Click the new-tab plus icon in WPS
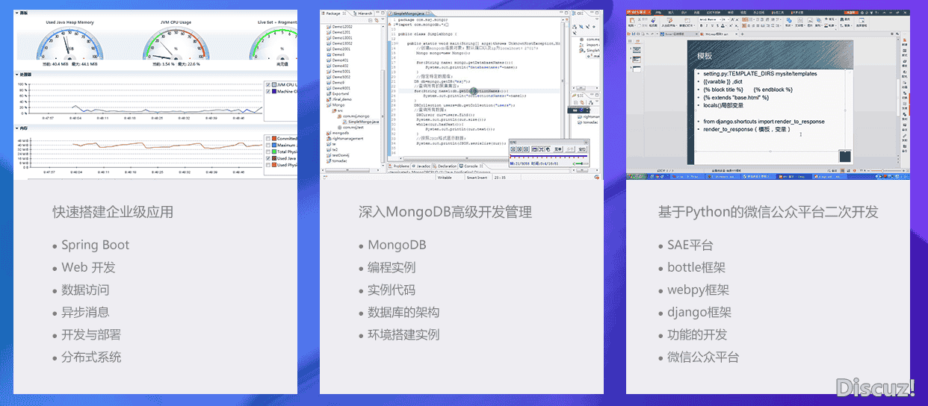 (x=742, y=34)
